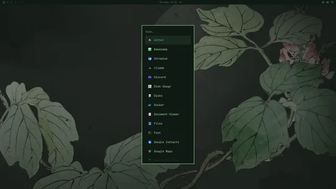Open Foot terminal via its icon
Screen dimensions: 336x189
tap(150, 133)
